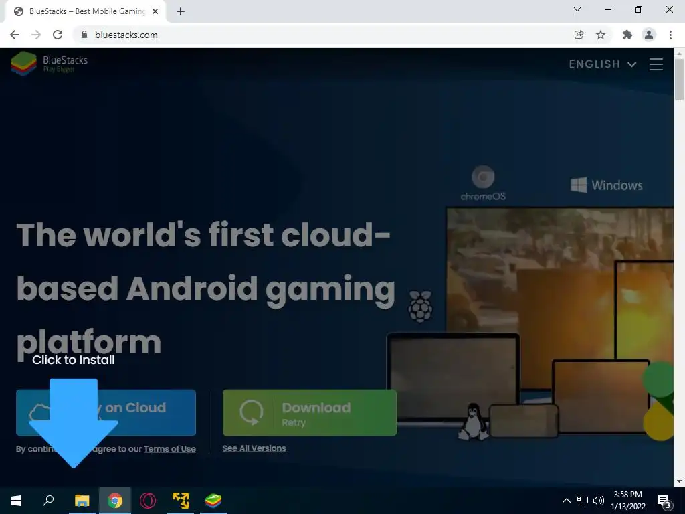Click the Linux penguin icon
The width and height of the screenshot is (685, 514).
click(x=474, y=422)
